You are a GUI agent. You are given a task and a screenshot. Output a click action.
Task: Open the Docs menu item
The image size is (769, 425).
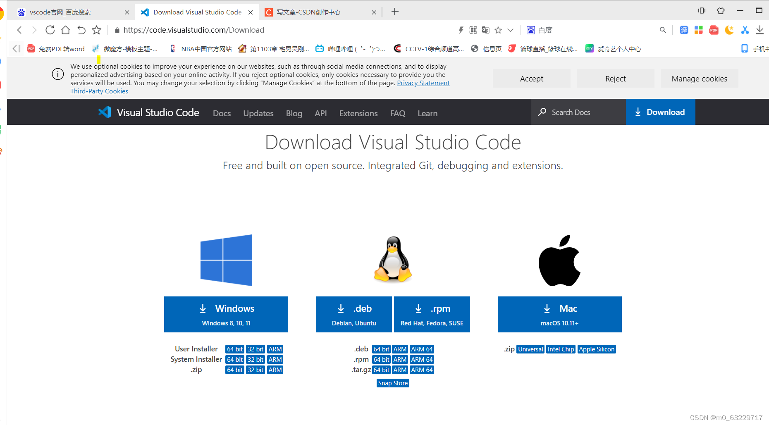(222, 113)
